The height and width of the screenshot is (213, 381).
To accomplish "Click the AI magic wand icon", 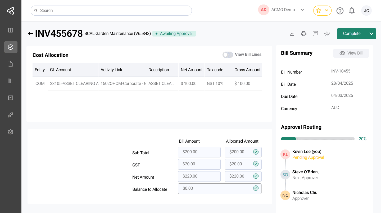I will point(327,34).
